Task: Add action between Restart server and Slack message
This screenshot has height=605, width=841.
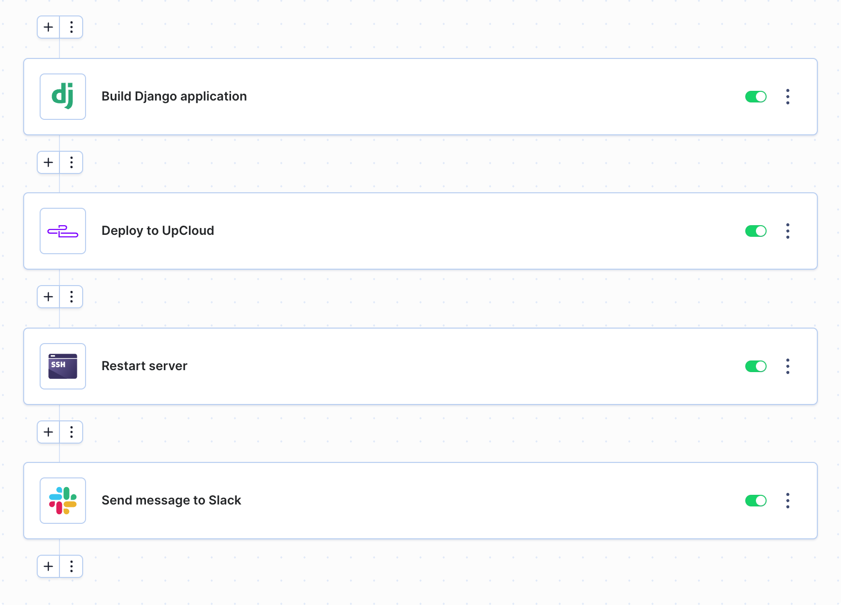Action: tap(48, 432)
